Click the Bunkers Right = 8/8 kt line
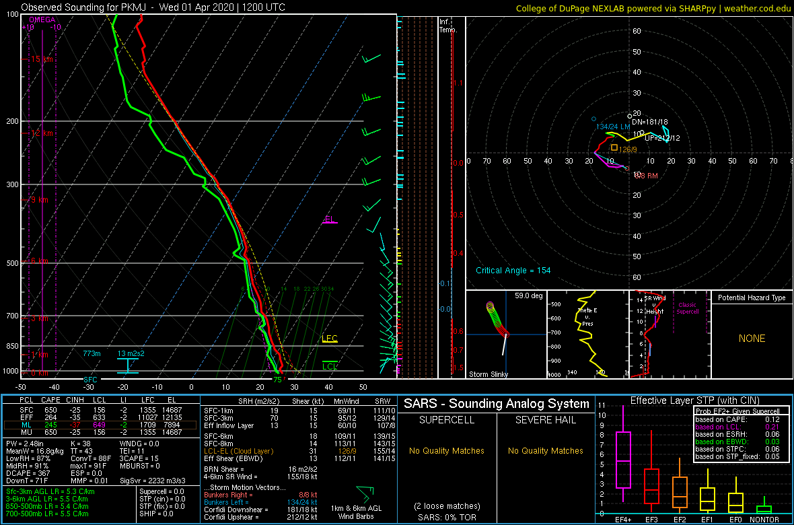794x525 pixels. (x=260, y=494)
